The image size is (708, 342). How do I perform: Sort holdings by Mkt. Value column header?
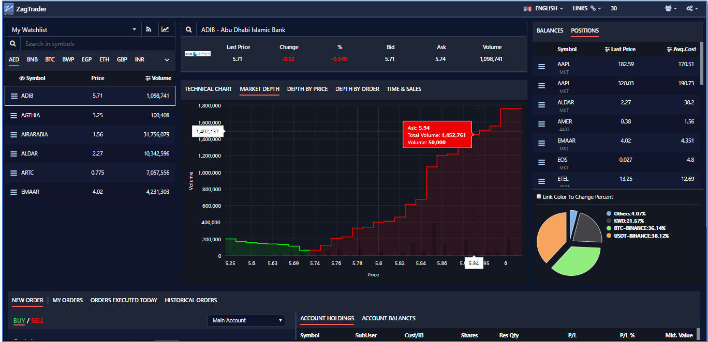pyautogui.click(x=679, y=335)
